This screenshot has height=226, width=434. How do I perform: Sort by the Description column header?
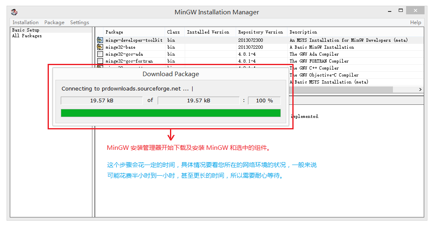[355, 32]
